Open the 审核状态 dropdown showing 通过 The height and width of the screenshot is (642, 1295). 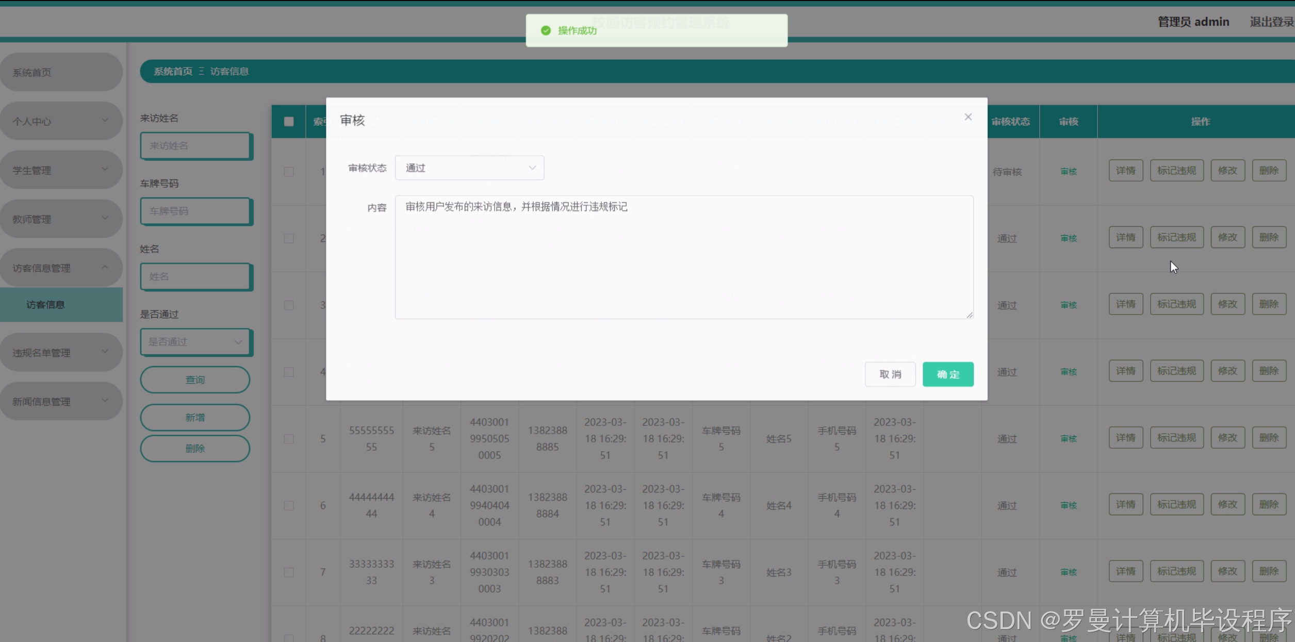tap(469, 168)
